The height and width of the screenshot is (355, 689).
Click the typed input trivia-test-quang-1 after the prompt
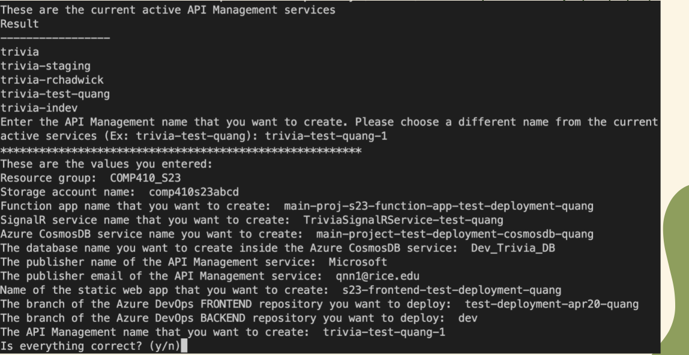coord(326,136)
